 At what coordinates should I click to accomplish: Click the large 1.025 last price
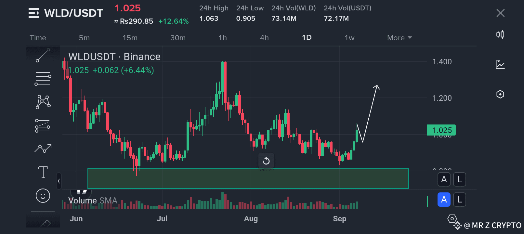(127, 8)
